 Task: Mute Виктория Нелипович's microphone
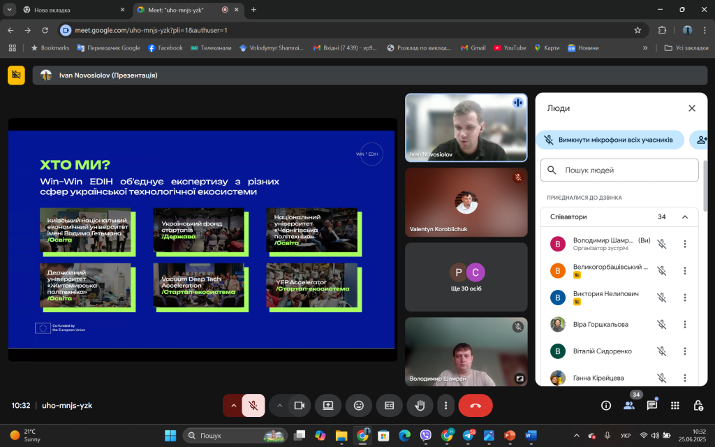(x=662, y=298)
